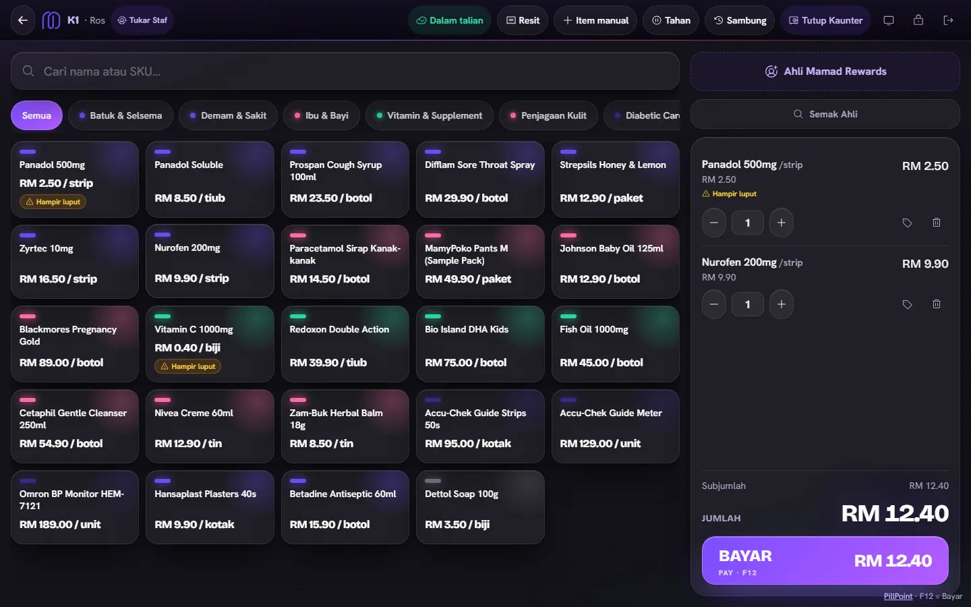Click the BAYAR pay button

click(x=825, y=560)
